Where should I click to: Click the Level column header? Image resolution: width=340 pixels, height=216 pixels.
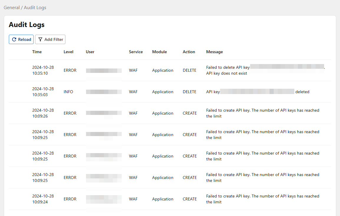pos(68,52)
